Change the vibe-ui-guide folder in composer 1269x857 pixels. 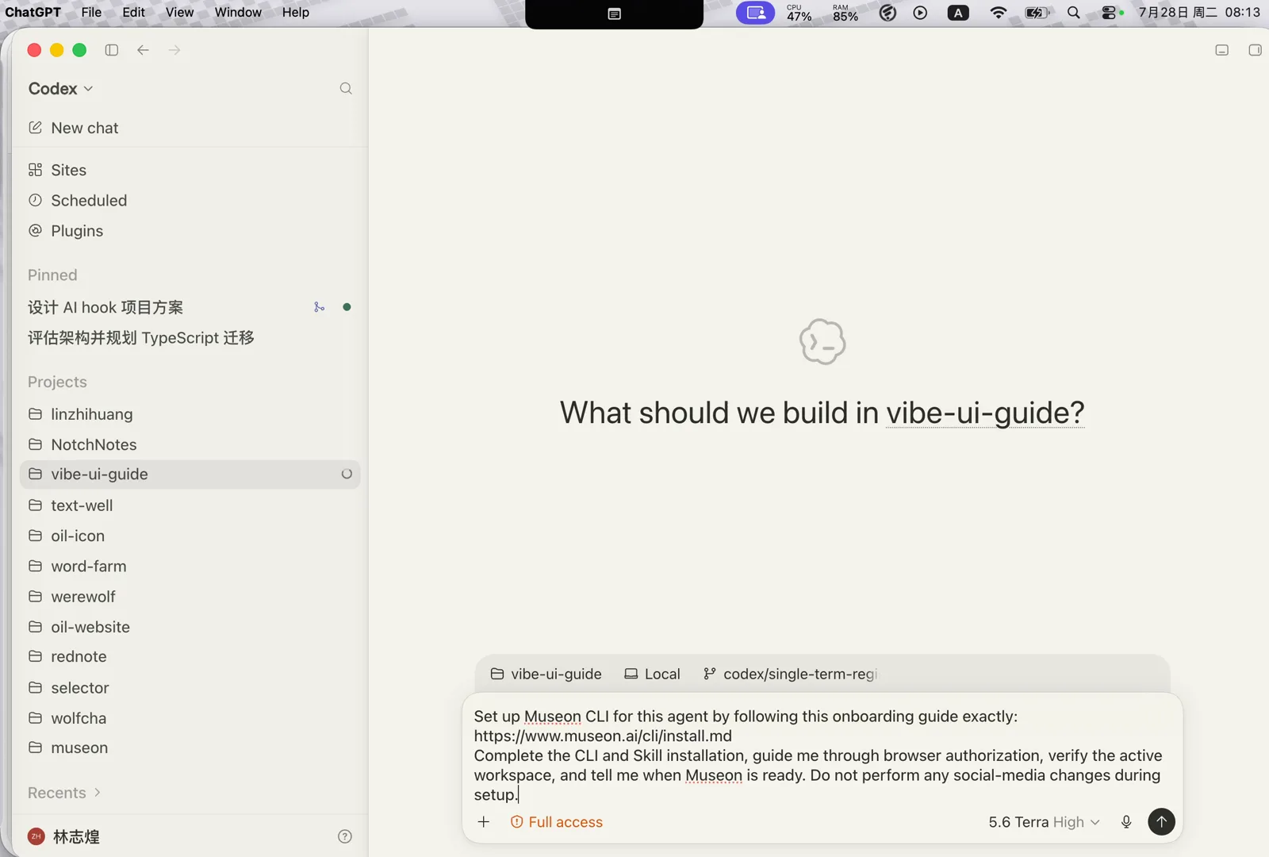(546, 674)
